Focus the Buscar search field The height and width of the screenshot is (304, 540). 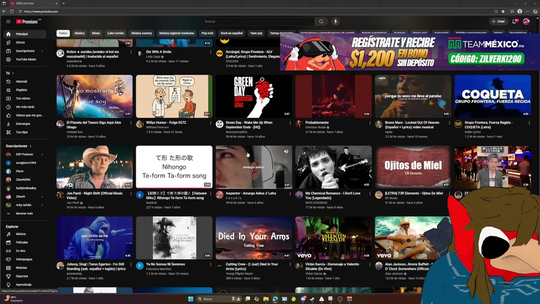[x=258, y=22]
